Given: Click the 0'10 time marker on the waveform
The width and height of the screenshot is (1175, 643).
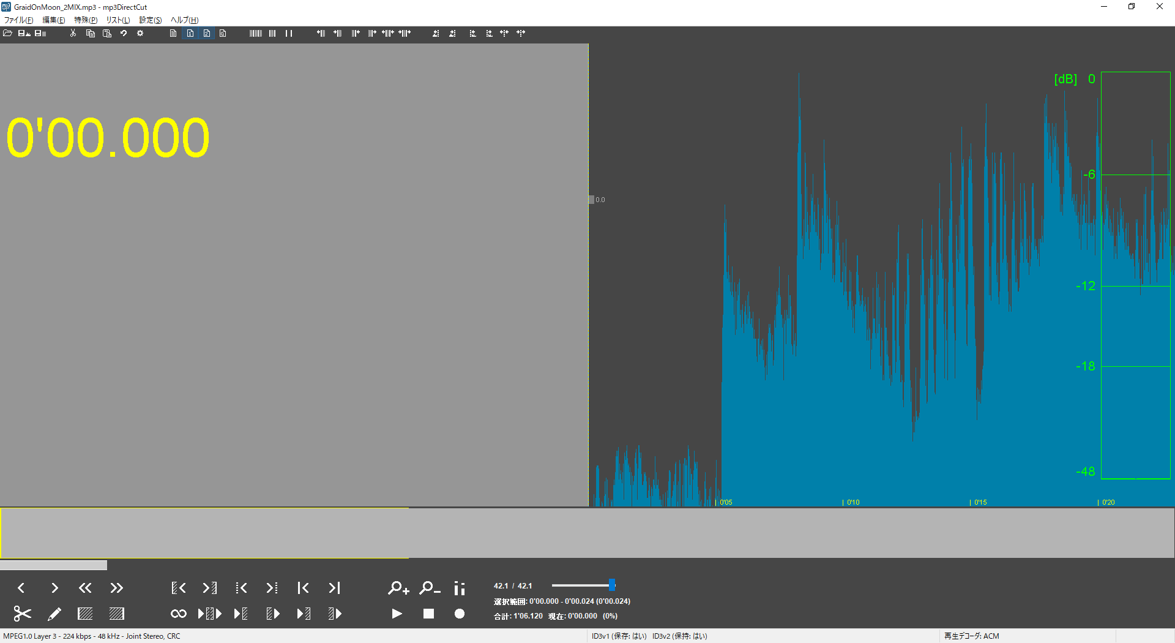Looking at the screenshot, I should coord(851,502).
